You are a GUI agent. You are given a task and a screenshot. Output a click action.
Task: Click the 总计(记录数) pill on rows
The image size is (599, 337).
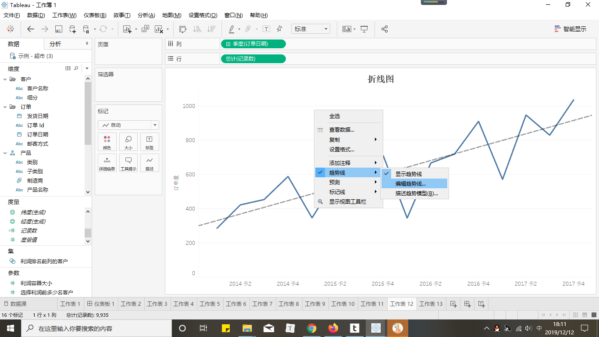click(253, 58)
